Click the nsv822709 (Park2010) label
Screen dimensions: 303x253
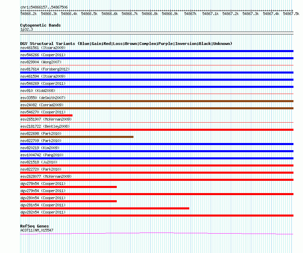click(41, 141)
